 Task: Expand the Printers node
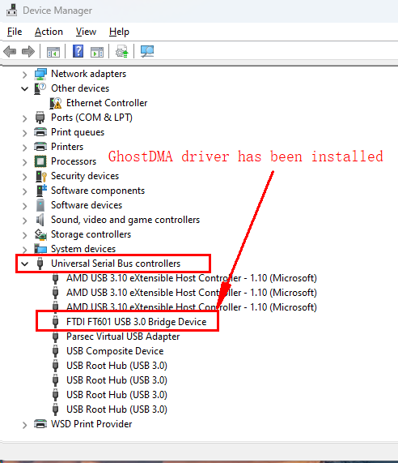tap(25, 148)
